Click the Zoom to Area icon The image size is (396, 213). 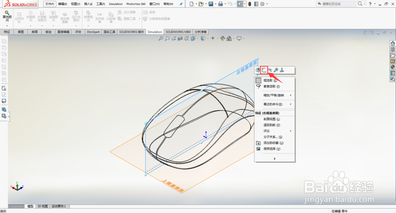click(x=167, y=38)
